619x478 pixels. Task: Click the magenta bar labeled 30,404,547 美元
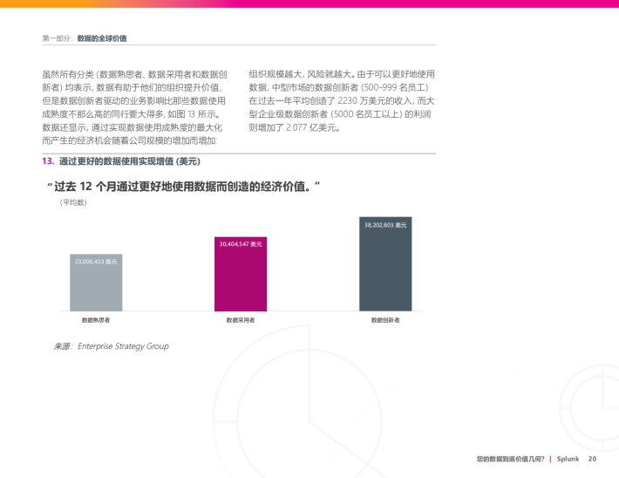pyautogui.click(x=241, y=274)
